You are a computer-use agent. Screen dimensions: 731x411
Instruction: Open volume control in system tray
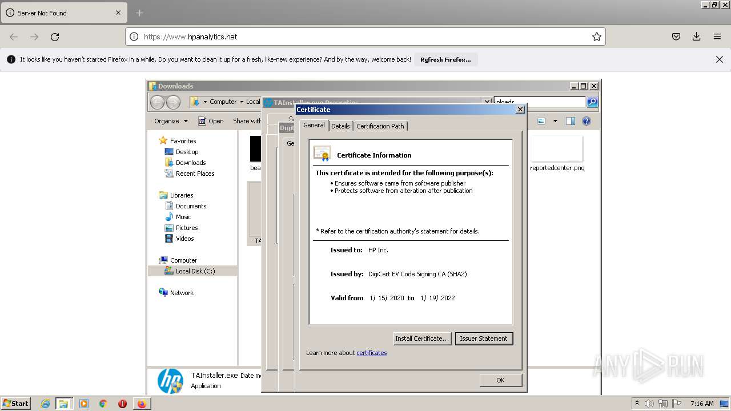649,404
